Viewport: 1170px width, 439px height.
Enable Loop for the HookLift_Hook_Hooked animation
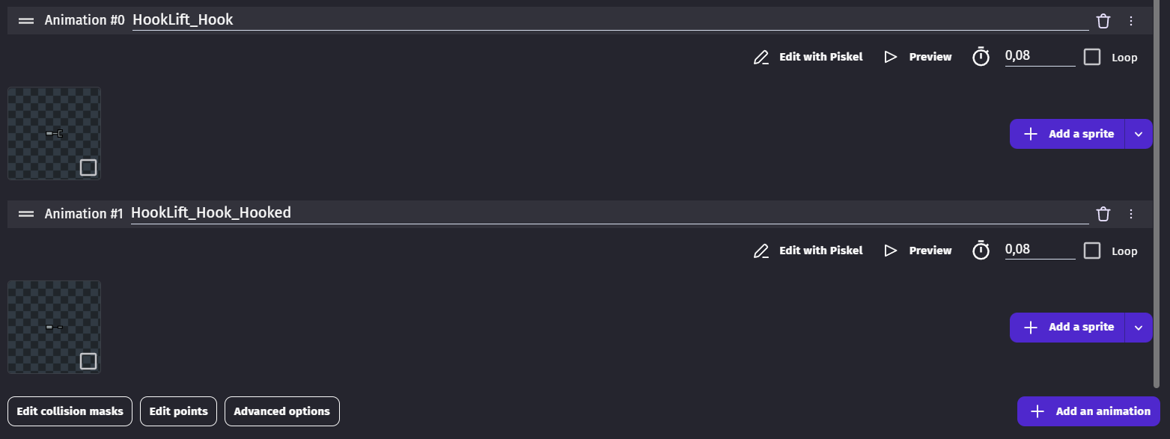pyautogui.click(x=1092, y=251)
